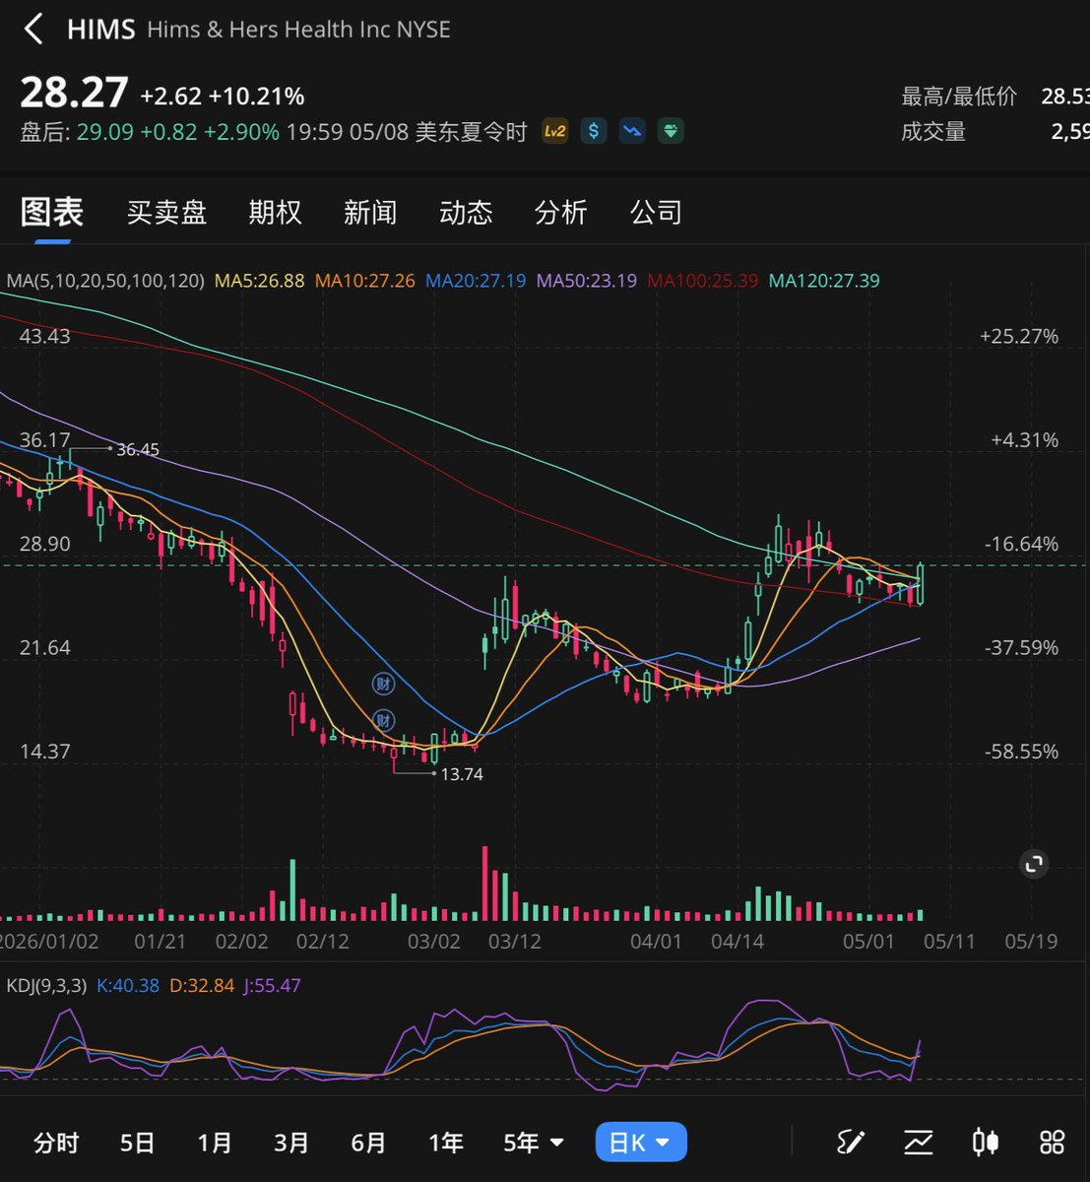Tap the 最高/最低价 label
This screenshot has height=1182, width=1090.
[x=959, y=97]
